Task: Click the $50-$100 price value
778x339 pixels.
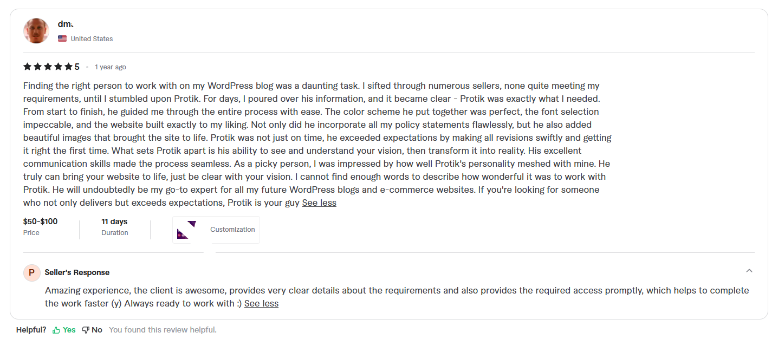Action: pos(40,221)
